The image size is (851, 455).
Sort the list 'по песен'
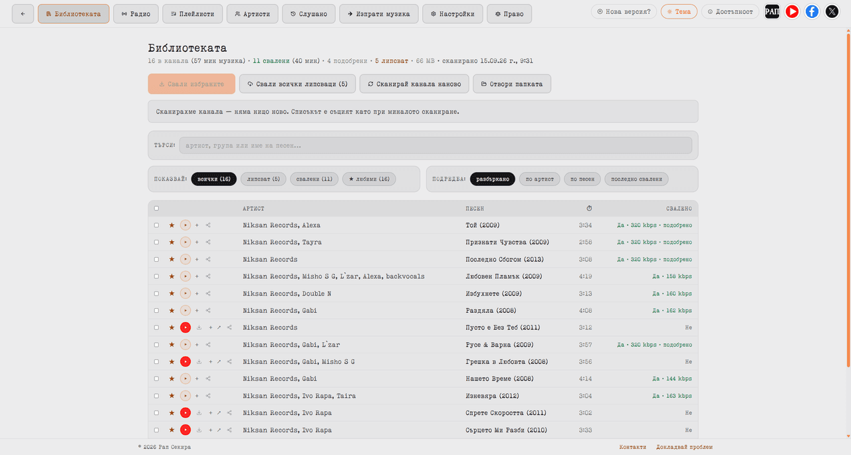click(x=583, y=179)
